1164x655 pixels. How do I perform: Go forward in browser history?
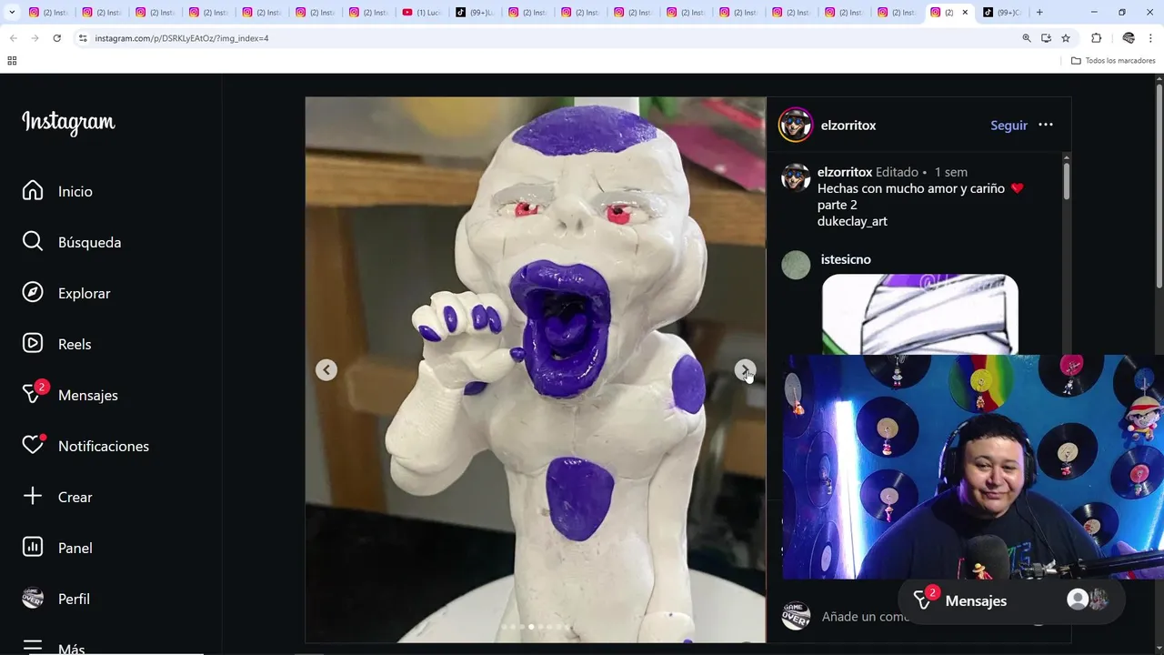(35, 38)
